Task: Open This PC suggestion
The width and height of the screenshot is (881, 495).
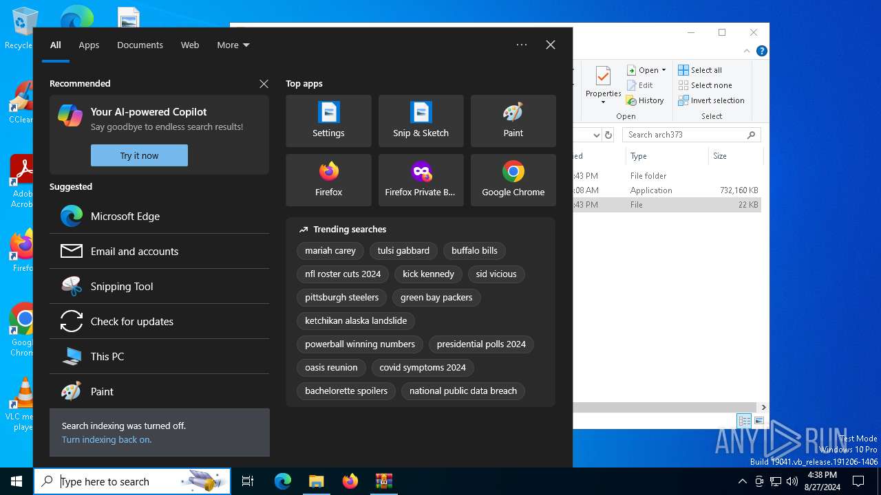Action: pyautogui.click(x=159, y=356)
